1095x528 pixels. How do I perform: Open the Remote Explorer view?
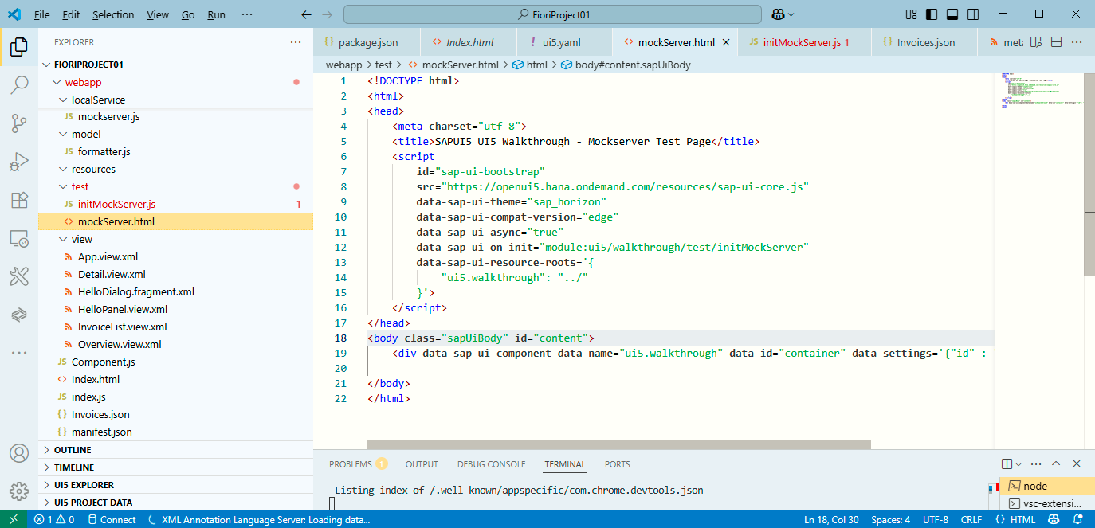[x=19, y=237]
